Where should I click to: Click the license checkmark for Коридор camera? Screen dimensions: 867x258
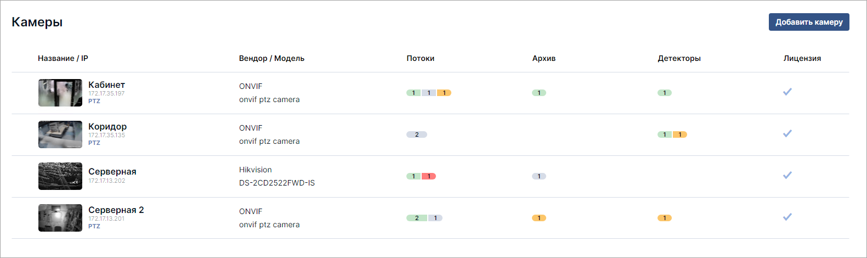click(x=787, y=133)
